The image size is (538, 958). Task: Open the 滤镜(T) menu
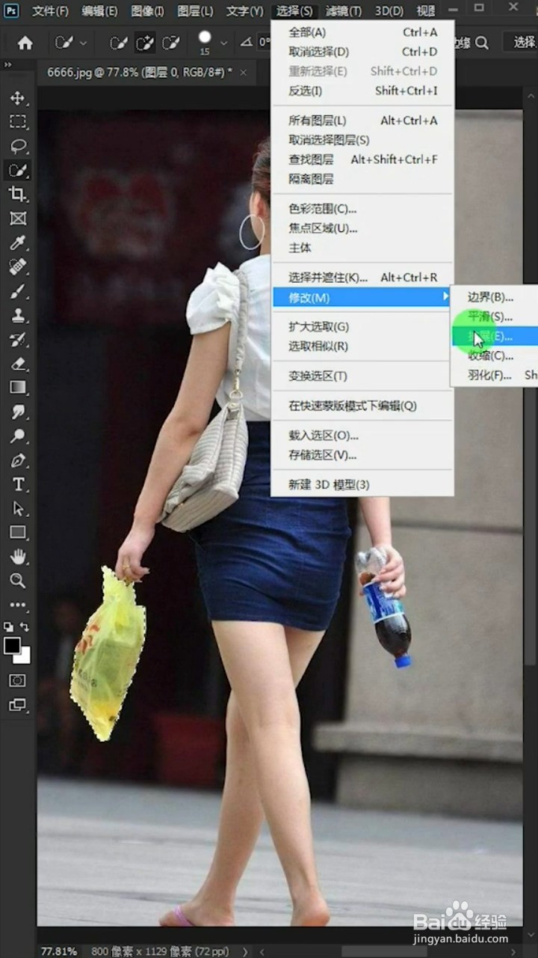point(344,11)
